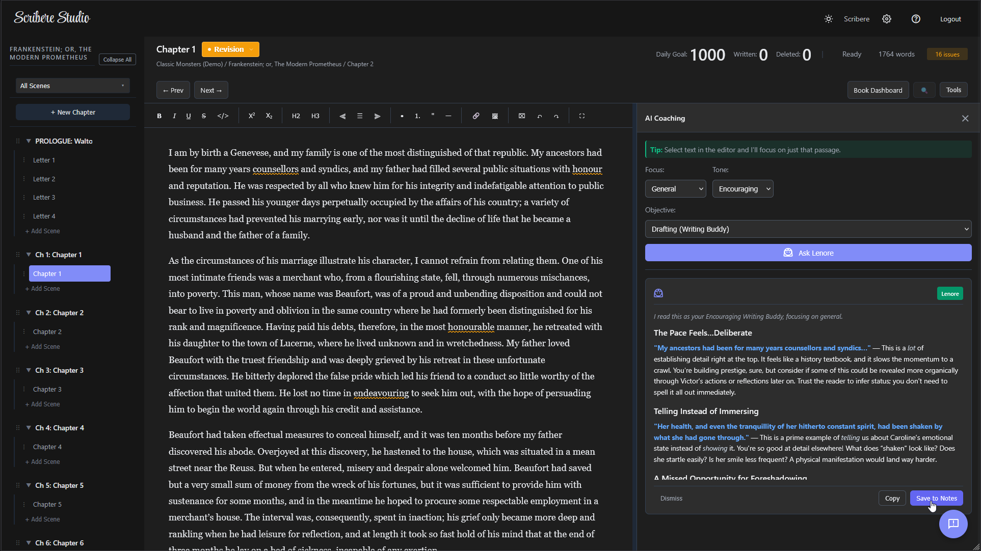
Task: Open the Tone dropdown set to Encouraging
Action: 743,189
